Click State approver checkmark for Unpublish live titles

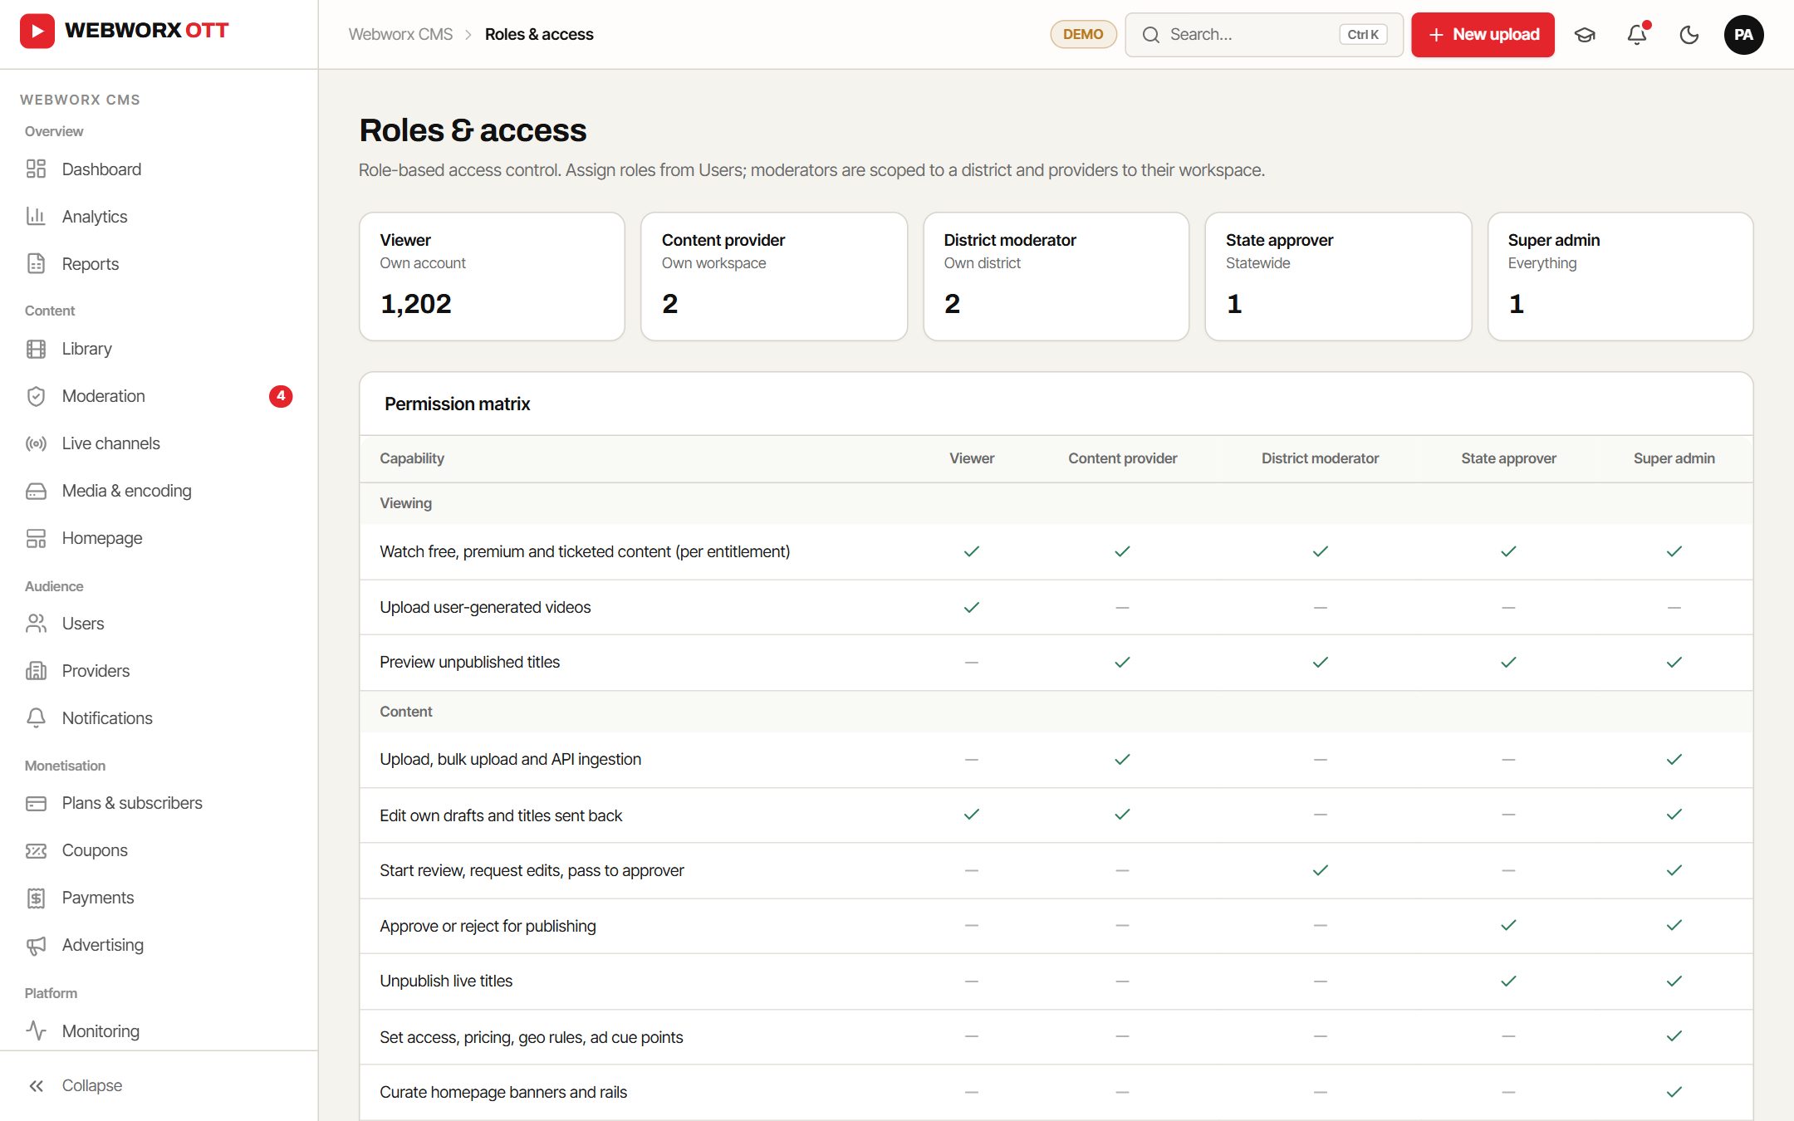[x=1509, y=981]
